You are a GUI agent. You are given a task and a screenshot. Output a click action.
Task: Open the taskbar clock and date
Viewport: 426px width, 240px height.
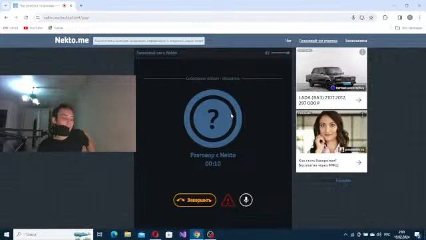click(x=402, y=235)
